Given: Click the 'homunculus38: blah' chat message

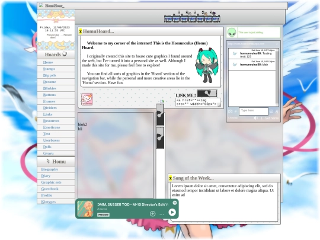Looking at the screenshot, I should click(x=252, y=65).
